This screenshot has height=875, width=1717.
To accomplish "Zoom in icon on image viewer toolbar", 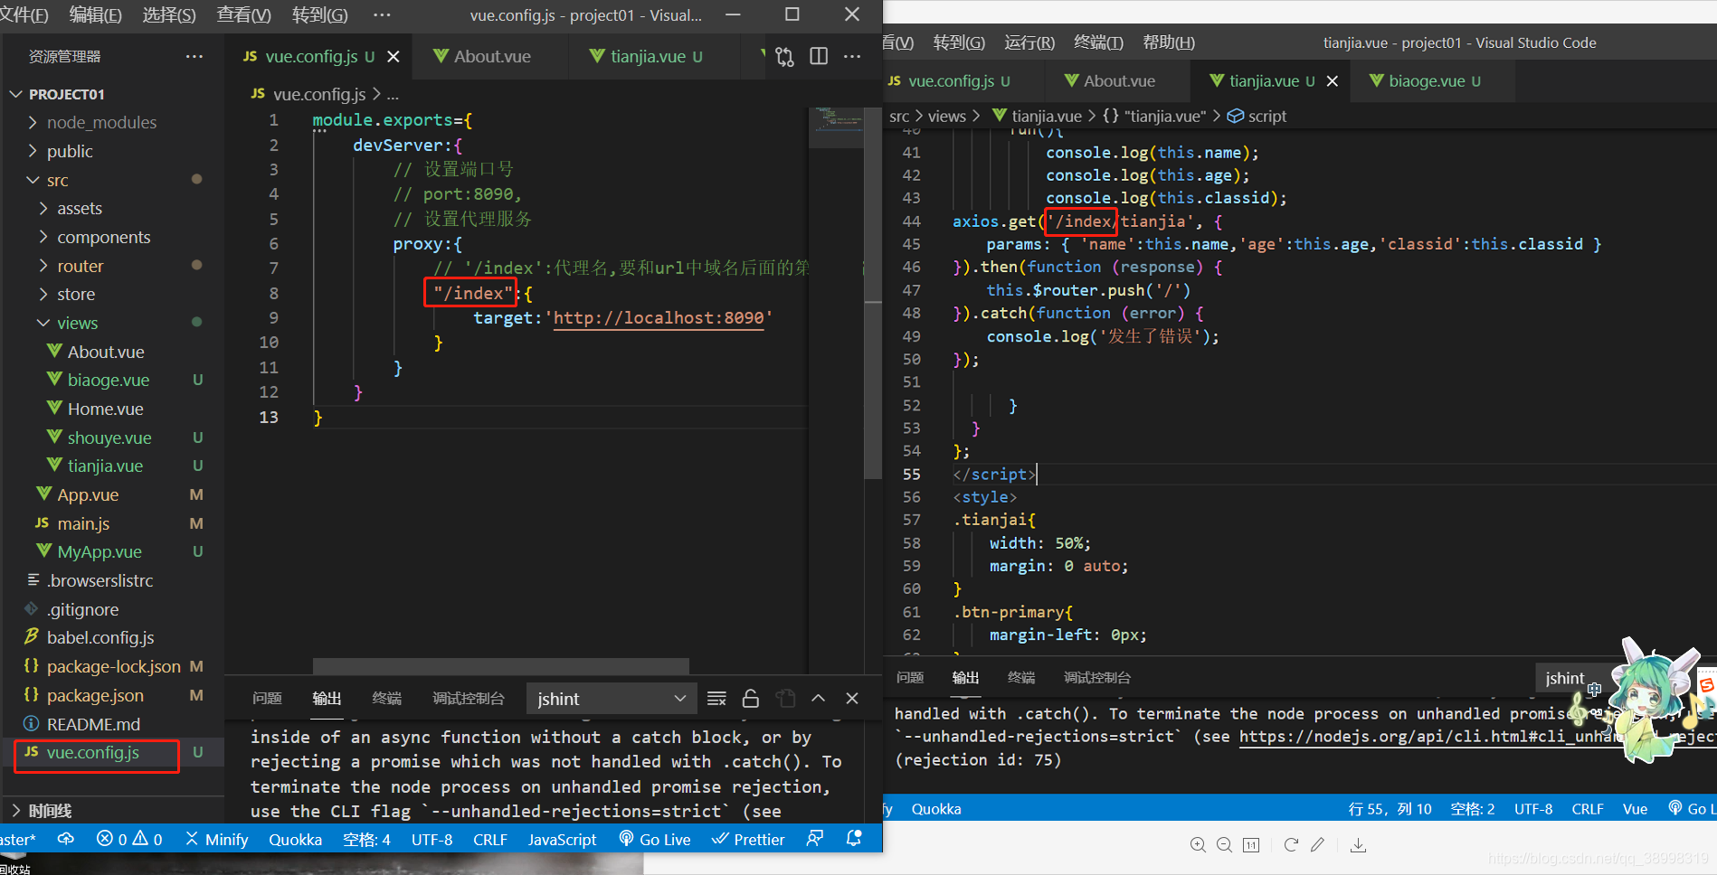I will click(x=1198, y=844).
